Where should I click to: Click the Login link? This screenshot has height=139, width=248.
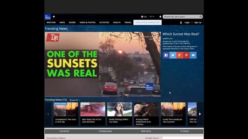click(187, 22)
